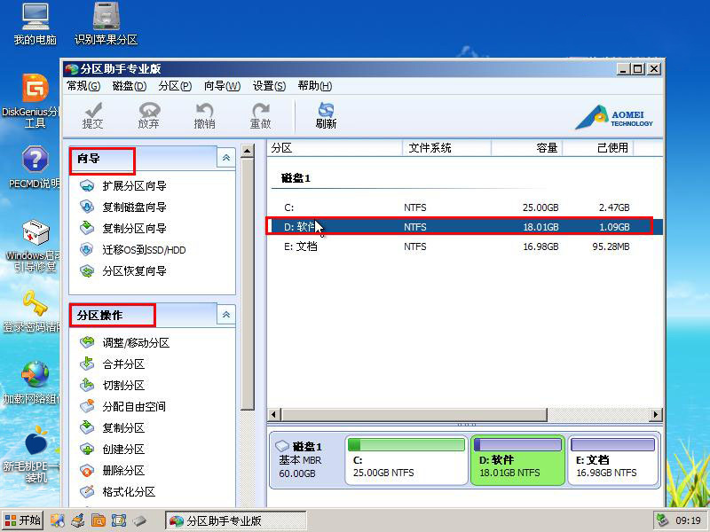The width and height of the screenshot is (710, 532).
Task: Click the 09:19 clock in tray
Action: [x=689, y=520]
